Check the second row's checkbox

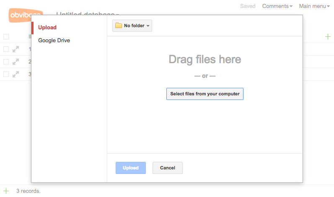(6, 61)
